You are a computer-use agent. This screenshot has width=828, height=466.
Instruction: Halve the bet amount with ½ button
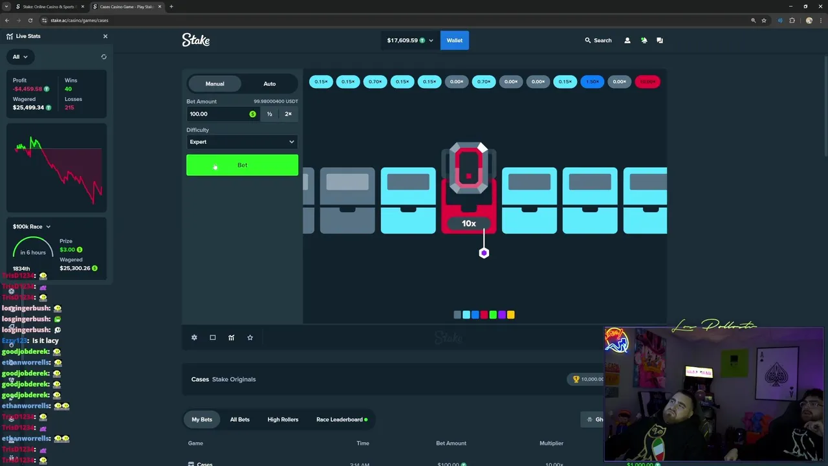pyautogui.click(x=270, y=114)
